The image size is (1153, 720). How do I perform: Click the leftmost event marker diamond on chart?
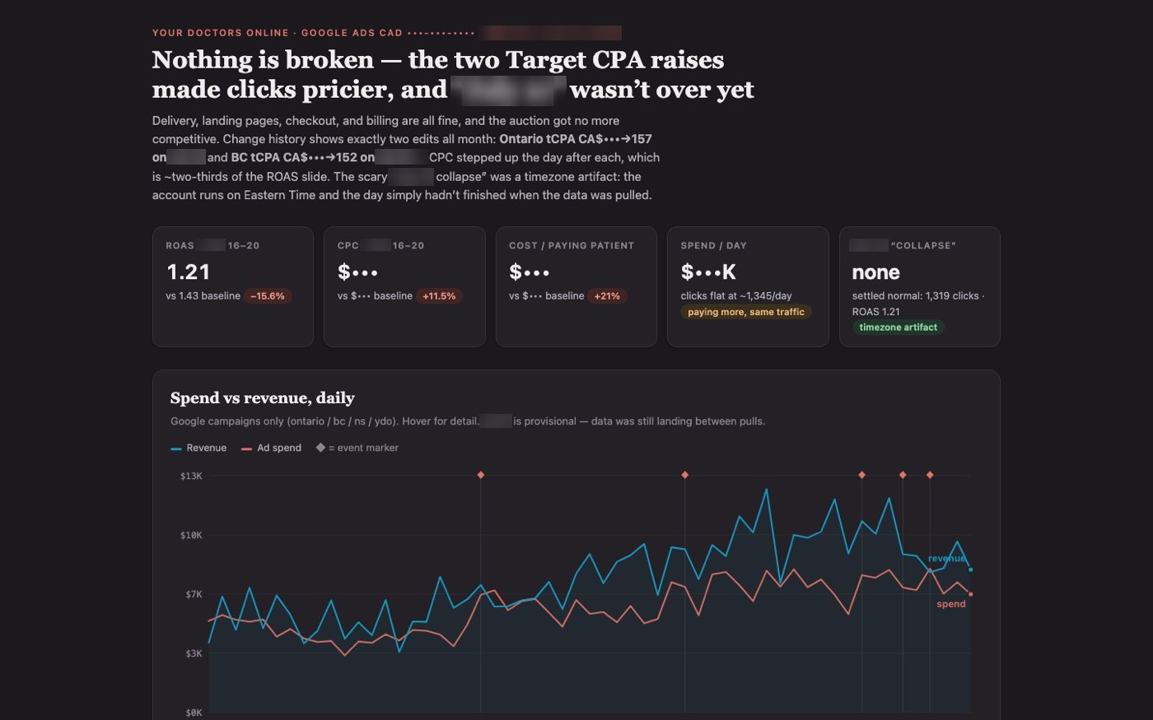[x=481, y=475]
